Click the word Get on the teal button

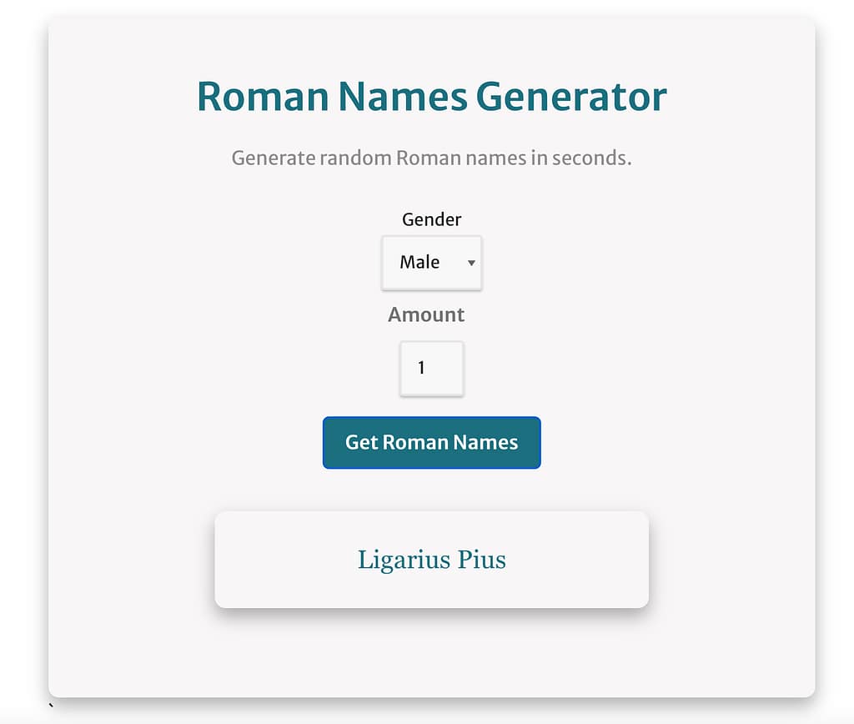point(362,442)
